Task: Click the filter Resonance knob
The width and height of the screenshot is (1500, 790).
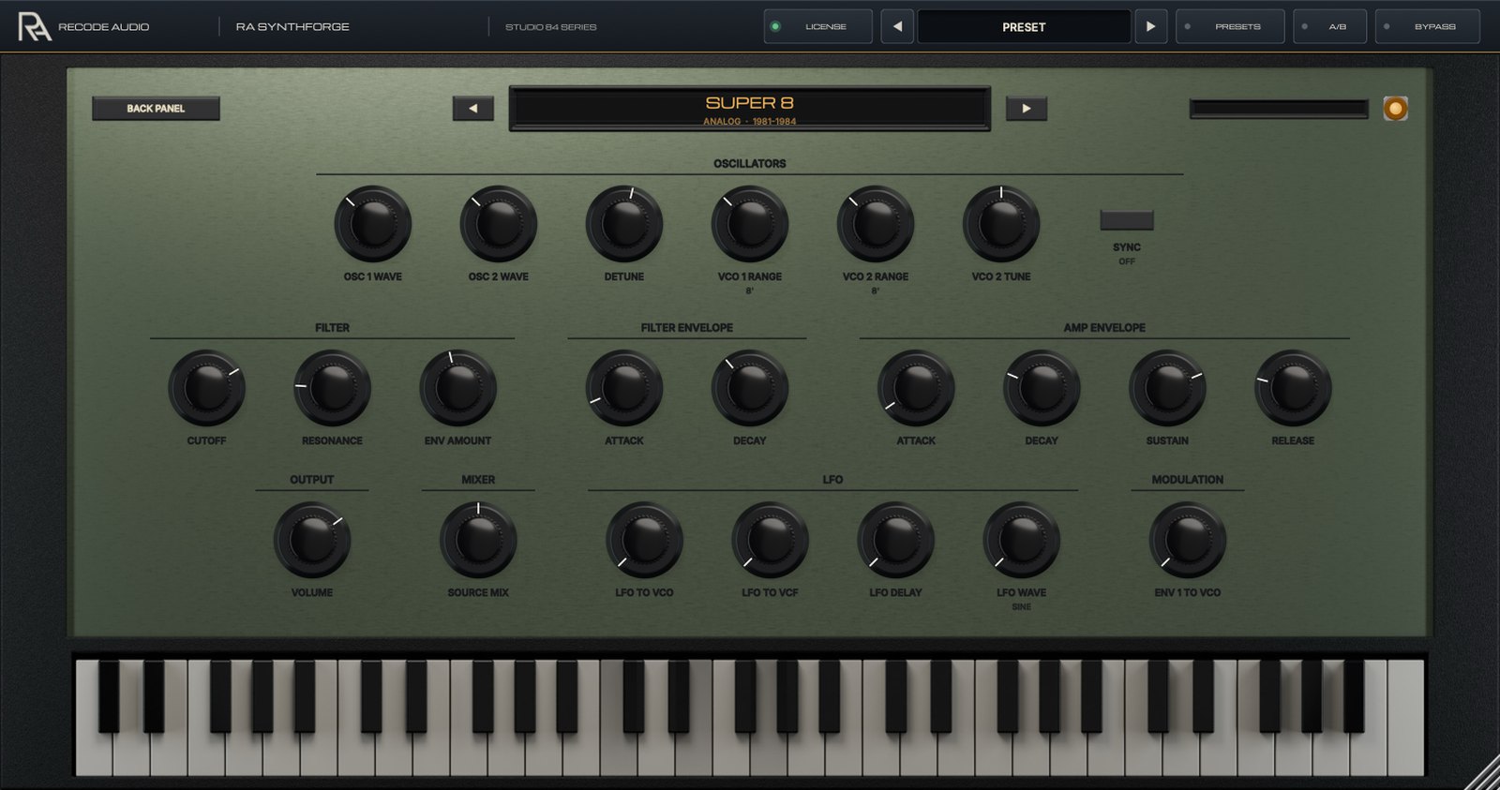Action: (x=332, y=388)
